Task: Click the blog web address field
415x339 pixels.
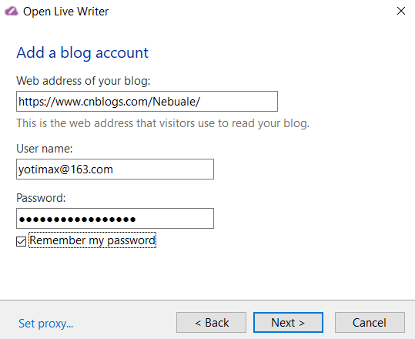Action: pyautogui.click(x=147, y=102)
